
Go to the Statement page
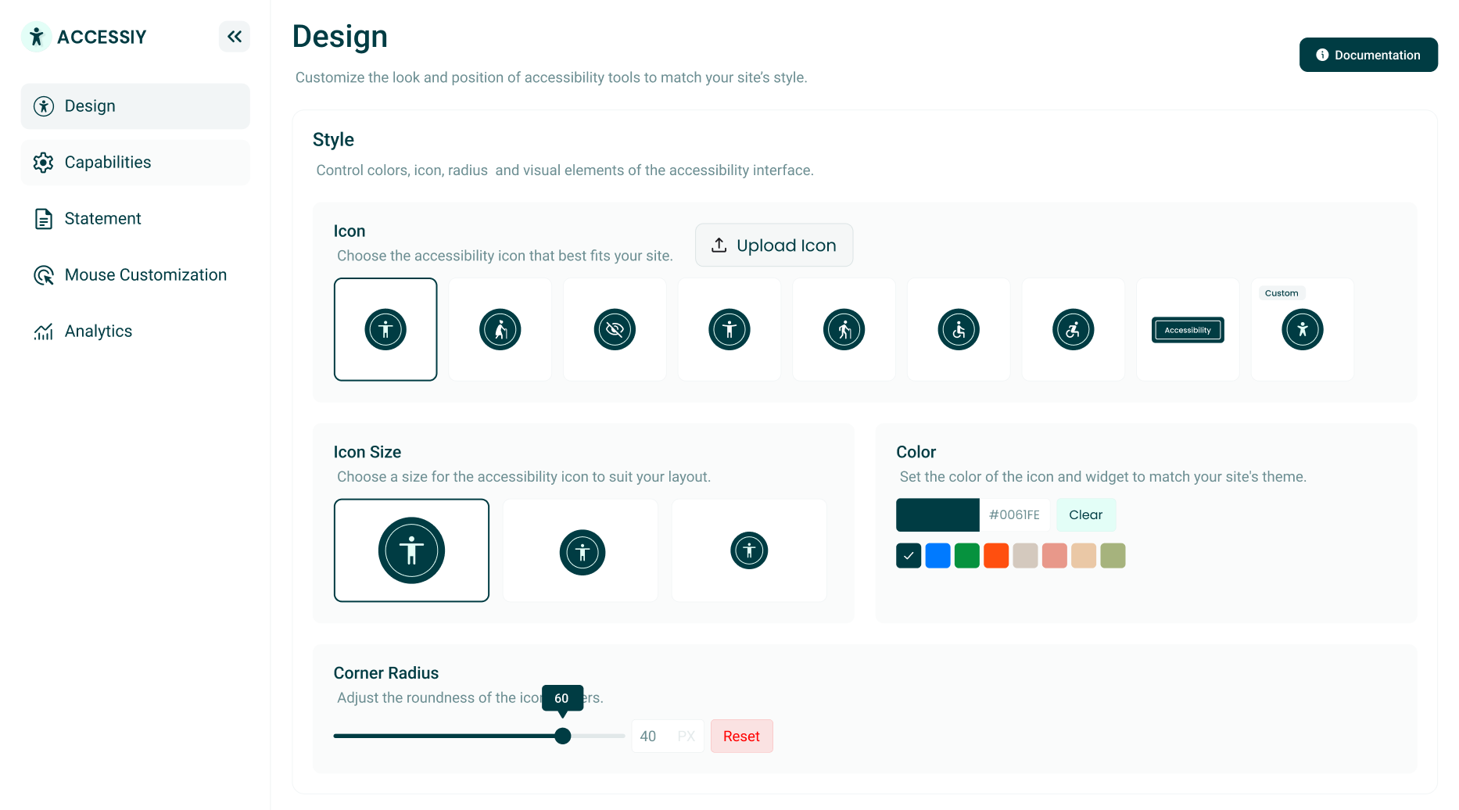(102, 218)
